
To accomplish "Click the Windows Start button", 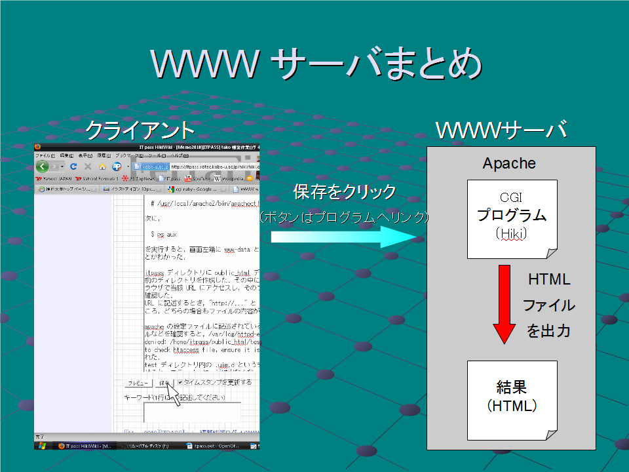I will click(42, 446).
